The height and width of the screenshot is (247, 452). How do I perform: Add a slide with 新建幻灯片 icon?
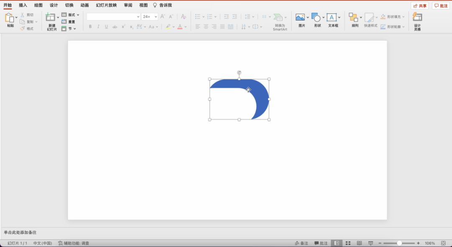click(x=51, y=18)
